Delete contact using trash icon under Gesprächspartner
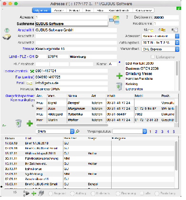The width and height of the screenshot is (186, 200). click(x=19, y=124)
